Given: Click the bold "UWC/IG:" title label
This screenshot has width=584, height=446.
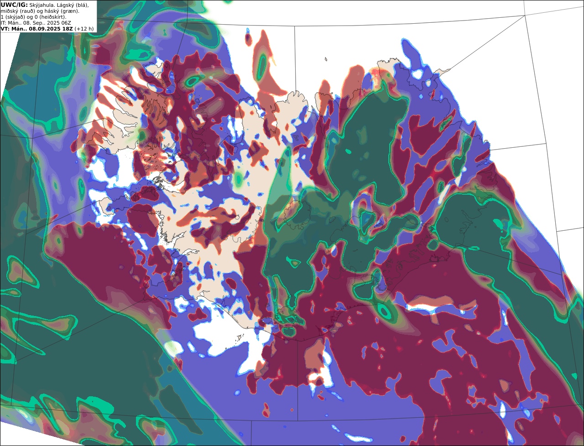Looking at the screenshot, I should (x=14, y=5).
